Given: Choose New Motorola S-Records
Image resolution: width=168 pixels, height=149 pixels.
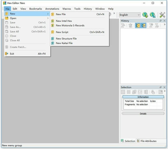Looking at the screenshot, I should pos(80,25).
